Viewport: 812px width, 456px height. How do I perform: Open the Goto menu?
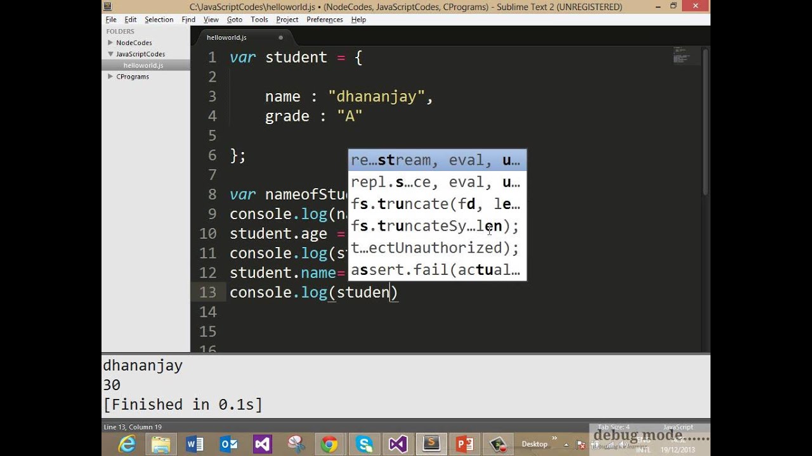click(235, 20)
